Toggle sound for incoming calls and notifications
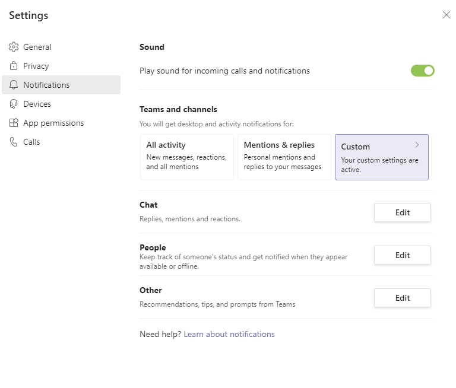The image size is (456, 388). click(422, 71)
